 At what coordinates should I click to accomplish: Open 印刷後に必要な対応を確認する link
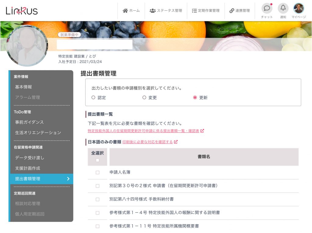click(147, 142)
